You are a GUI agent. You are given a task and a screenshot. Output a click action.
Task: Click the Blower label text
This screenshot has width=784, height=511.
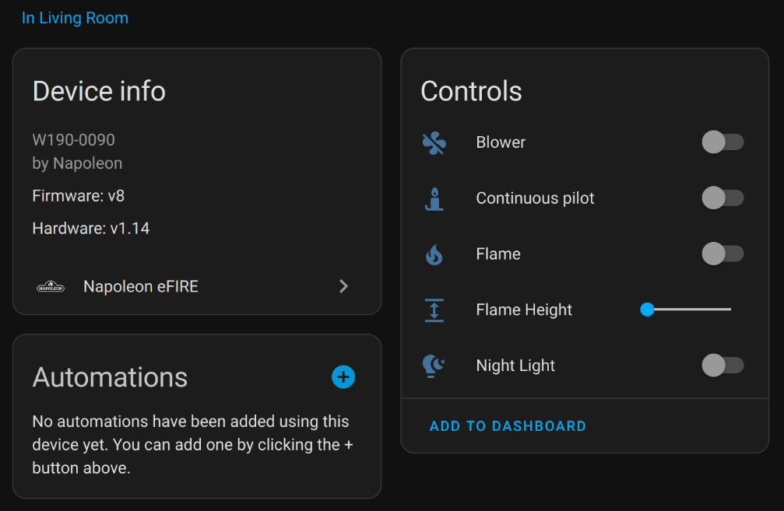501,142
